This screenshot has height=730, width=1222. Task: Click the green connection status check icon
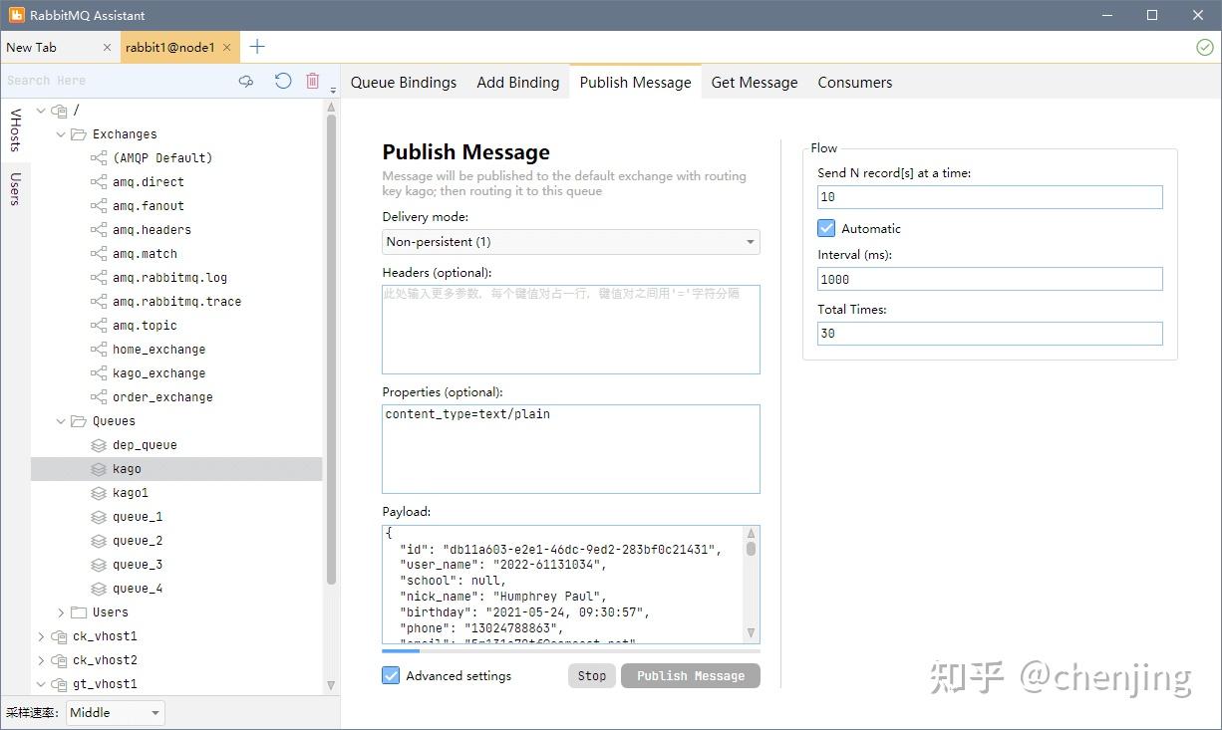click(x=1205, y=47)
